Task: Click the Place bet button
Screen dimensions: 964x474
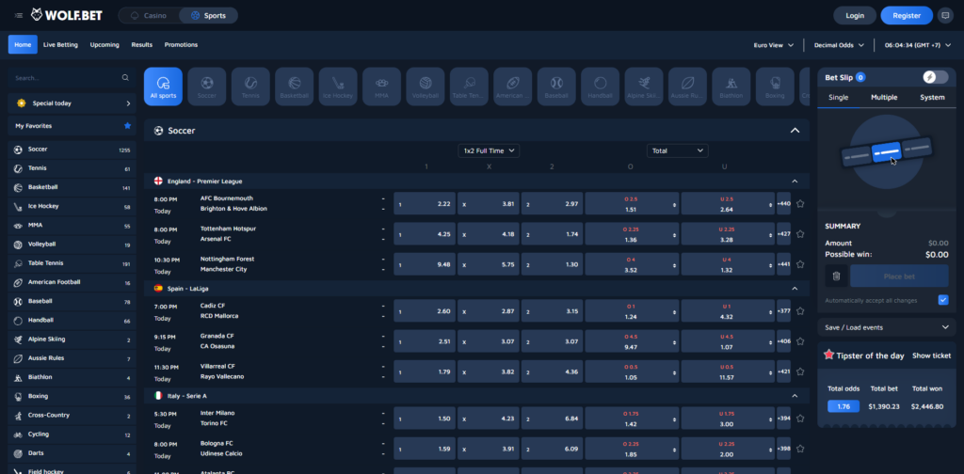Action: click(899, 276)
